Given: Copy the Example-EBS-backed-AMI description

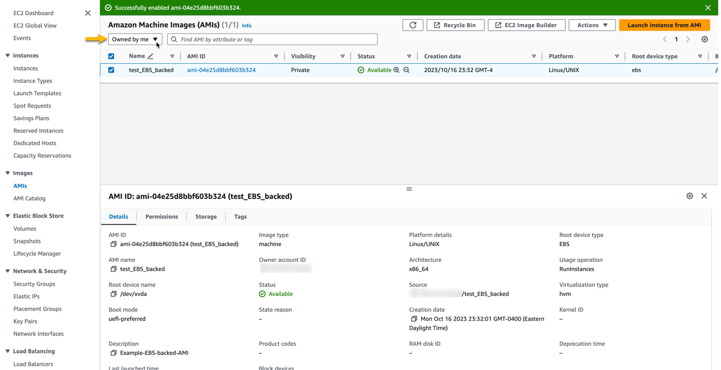Looking at the screenshot, I should point(114,353).
